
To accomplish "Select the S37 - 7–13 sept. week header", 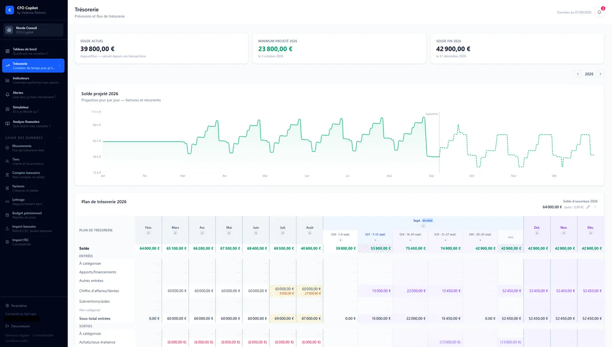I will point(375,234).
